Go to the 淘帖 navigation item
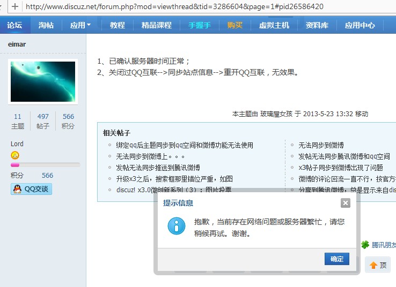The width and height of the screenshot is (396, 287). [x=46, y=25]
